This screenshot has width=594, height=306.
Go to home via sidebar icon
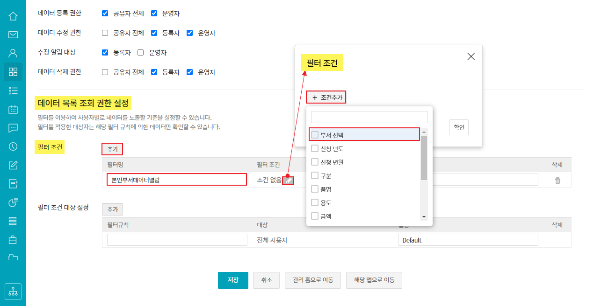13,16
